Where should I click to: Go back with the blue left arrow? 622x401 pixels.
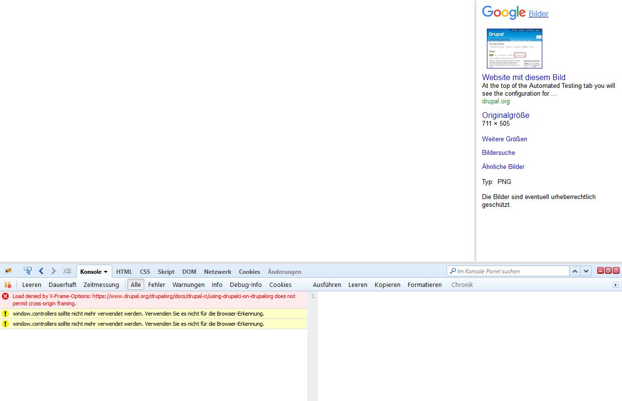point(41,271)
